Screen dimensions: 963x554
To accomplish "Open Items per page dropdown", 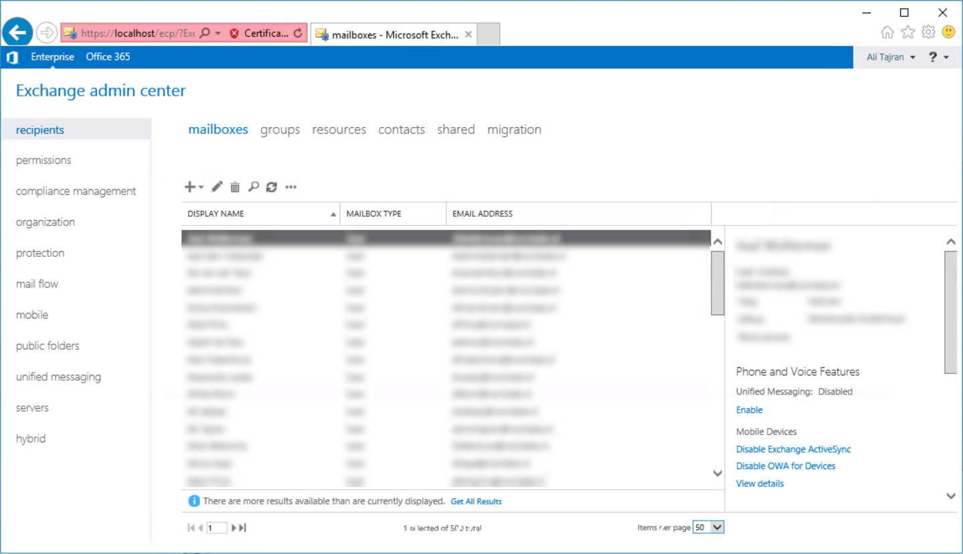I will [709, 527].
